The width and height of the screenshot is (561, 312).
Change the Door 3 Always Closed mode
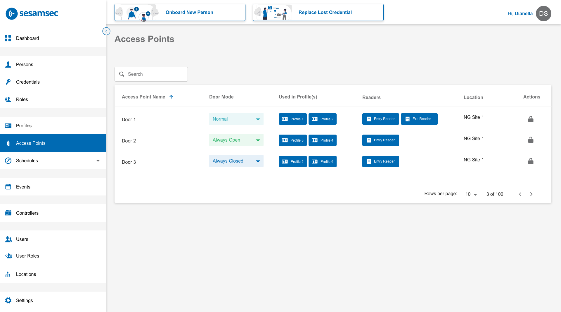(236, 161)
